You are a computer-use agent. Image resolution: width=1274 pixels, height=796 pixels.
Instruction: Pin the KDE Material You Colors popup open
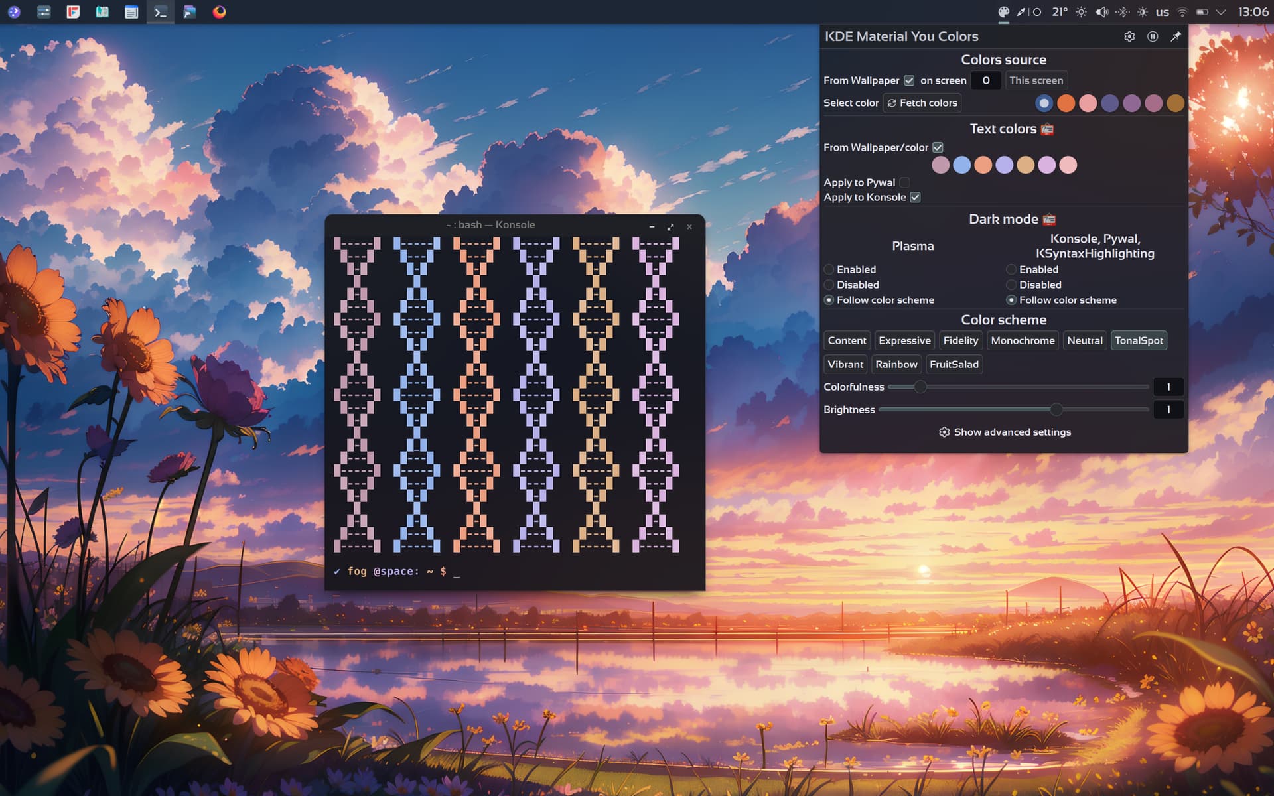pyautogui.click(x=1176, y=36)
